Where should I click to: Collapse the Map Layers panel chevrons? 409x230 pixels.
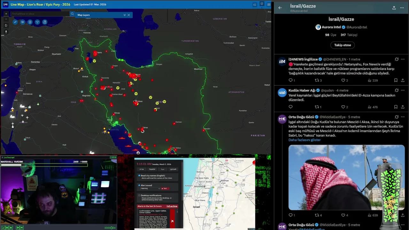click(x=125, y=15)
